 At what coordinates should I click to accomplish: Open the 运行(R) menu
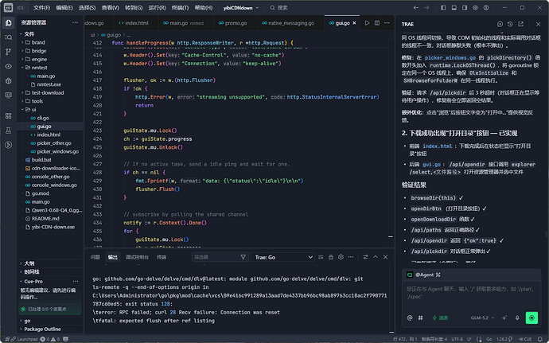point(158,8)
